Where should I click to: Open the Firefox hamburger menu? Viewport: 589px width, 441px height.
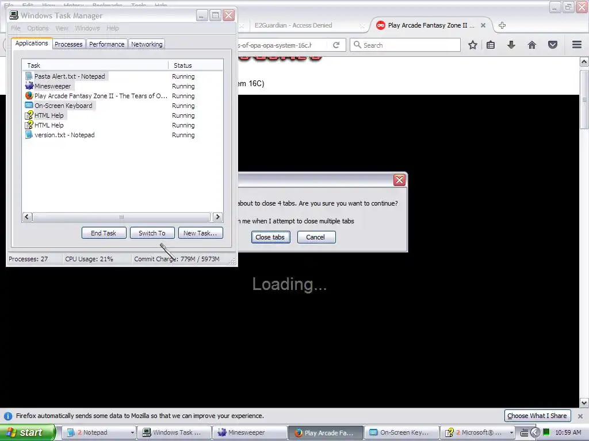[577, 45]
